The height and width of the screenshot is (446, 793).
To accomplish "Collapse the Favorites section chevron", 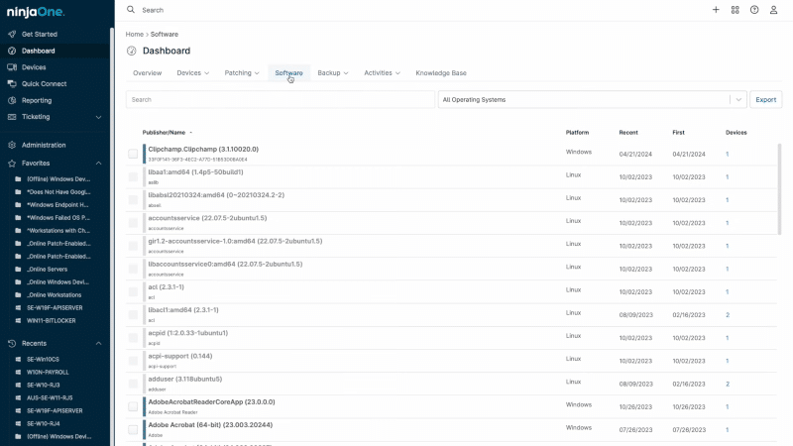I will [x=98, y=164].
